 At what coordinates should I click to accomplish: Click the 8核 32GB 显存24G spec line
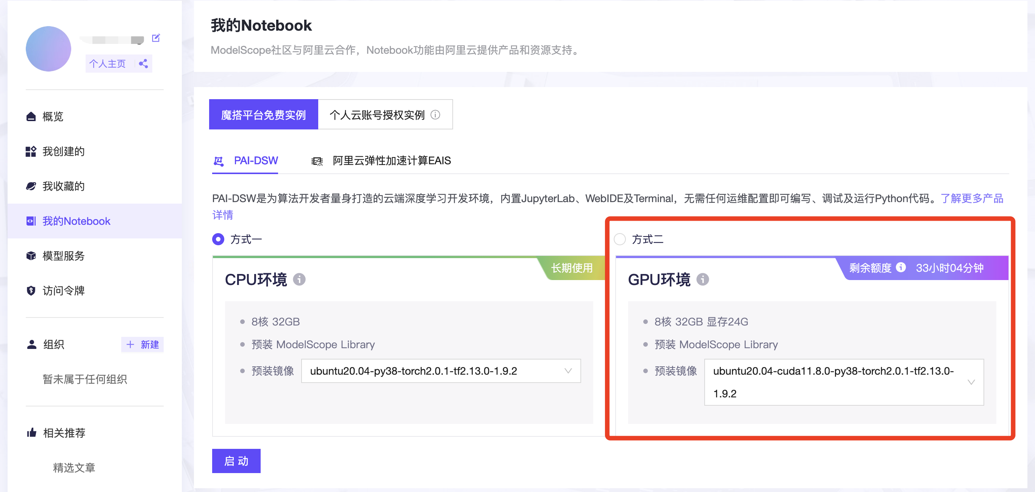click(x=702, y=321)
